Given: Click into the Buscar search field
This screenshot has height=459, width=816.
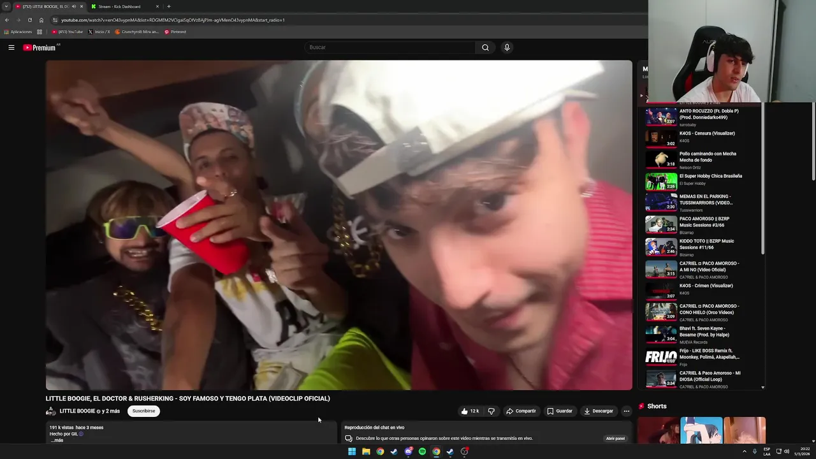Looking at the screenshot, I should click(390, 47).
